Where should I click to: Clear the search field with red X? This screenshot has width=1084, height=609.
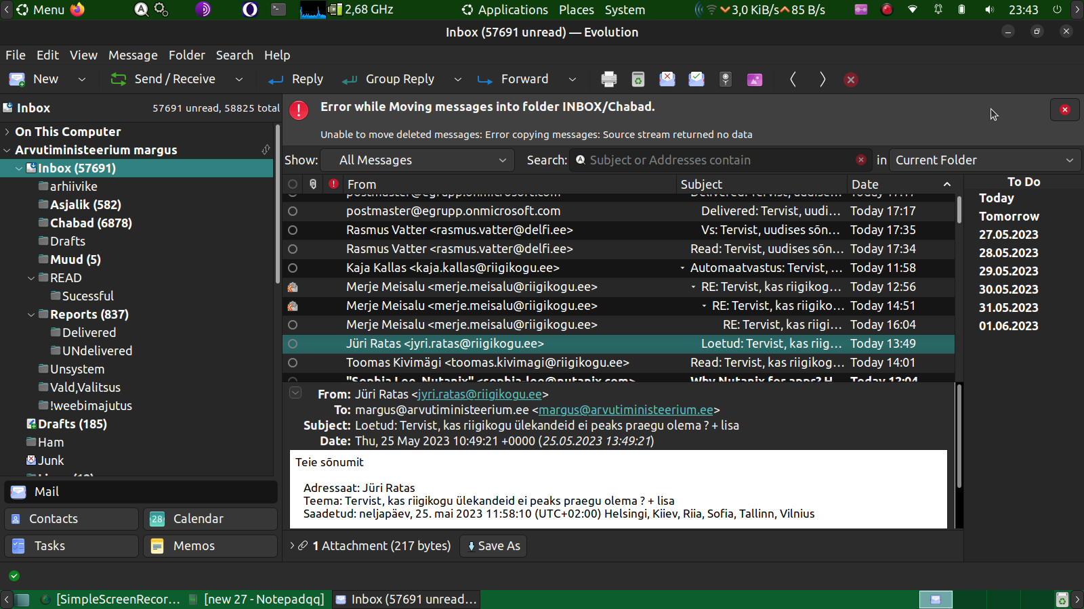(860, 160)
